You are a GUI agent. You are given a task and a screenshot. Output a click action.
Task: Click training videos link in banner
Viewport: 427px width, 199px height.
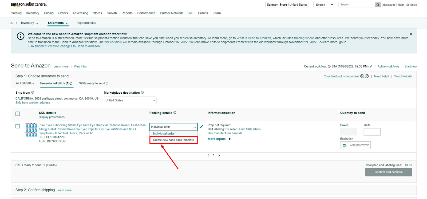304,38
